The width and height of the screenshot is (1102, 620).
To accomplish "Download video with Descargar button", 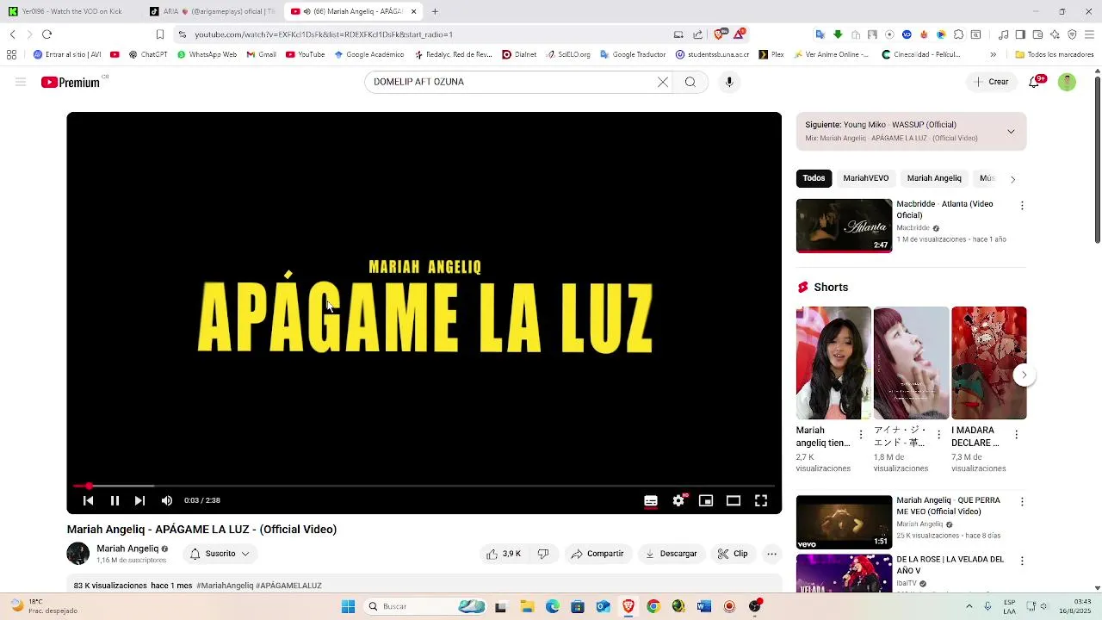I will [x=672, y=554].
